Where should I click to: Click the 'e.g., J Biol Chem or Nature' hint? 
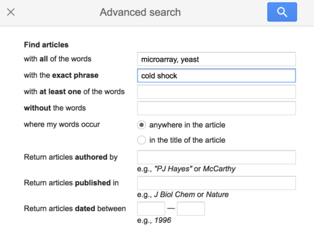pyautogui.click(x=183, y=195)
